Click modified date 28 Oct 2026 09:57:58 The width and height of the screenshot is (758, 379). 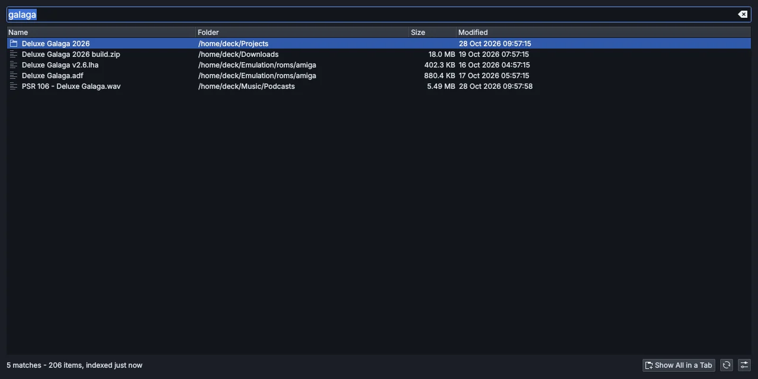click(496, 86)
